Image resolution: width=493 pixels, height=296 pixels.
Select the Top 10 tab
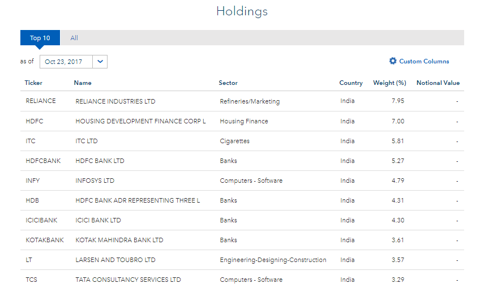pos(40,38)
